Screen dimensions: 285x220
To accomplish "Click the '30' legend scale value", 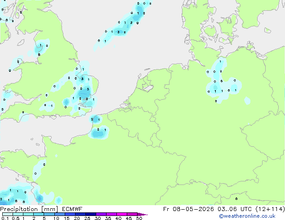I will [98, 218].
